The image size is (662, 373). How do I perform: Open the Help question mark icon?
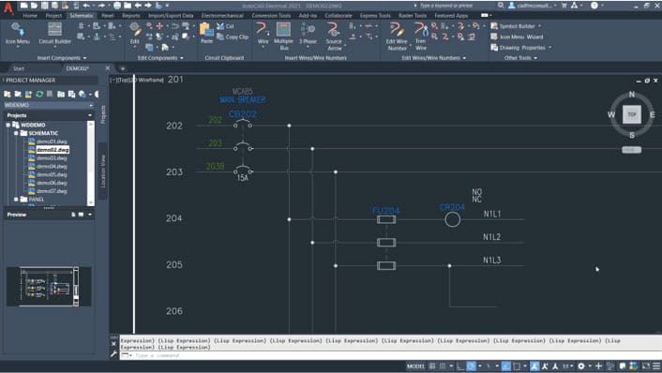coord(594,6)
